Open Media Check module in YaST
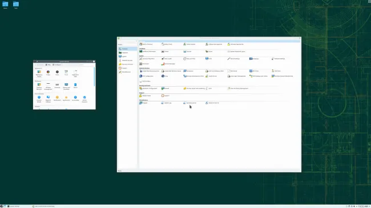 point(167,44)
